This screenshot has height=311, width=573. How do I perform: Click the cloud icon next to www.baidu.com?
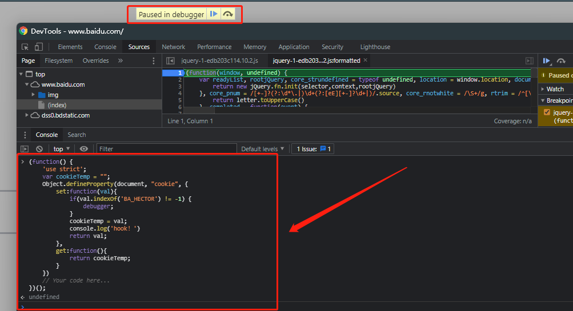coord(35,84)
